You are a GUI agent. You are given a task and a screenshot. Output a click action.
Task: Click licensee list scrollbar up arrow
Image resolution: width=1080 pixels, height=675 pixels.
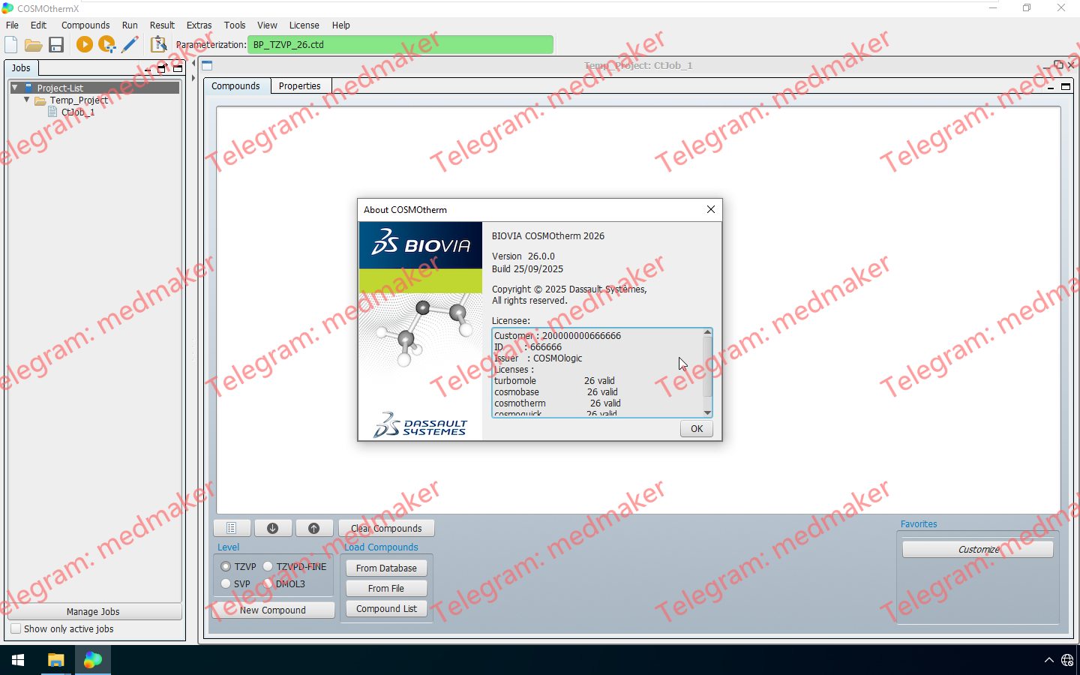707,332
